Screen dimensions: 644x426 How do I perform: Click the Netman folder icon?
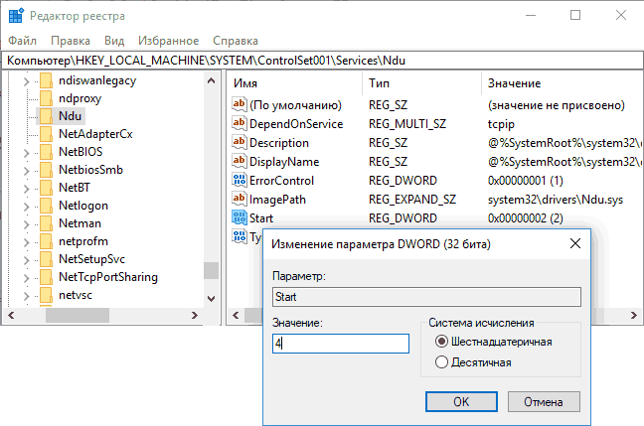(x=46, y=223)
